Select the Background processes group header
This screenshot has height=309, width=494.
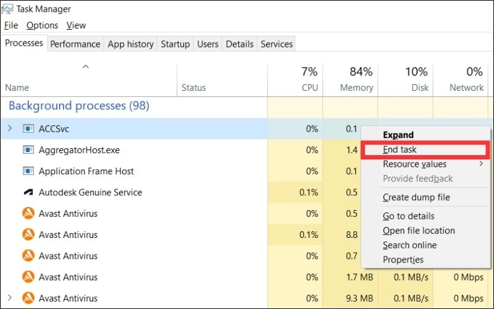[x=78, y=106]
